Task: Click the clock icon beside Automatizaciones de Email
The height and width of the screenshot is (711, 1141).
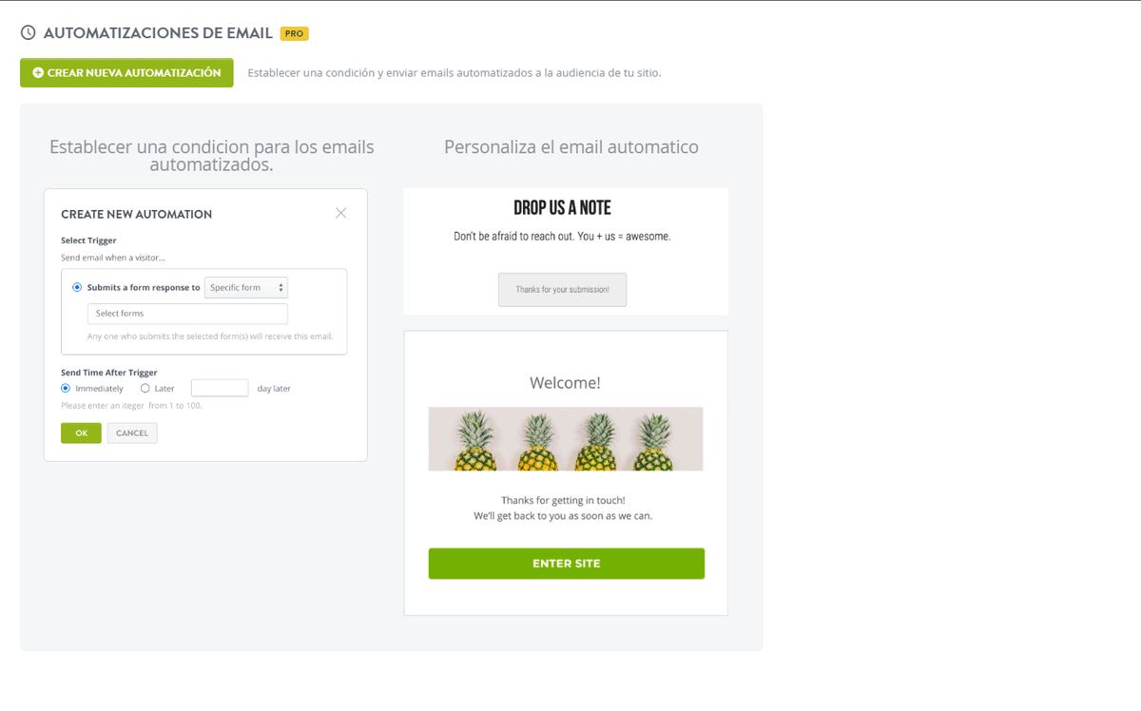Action: (x=29, y=33)
